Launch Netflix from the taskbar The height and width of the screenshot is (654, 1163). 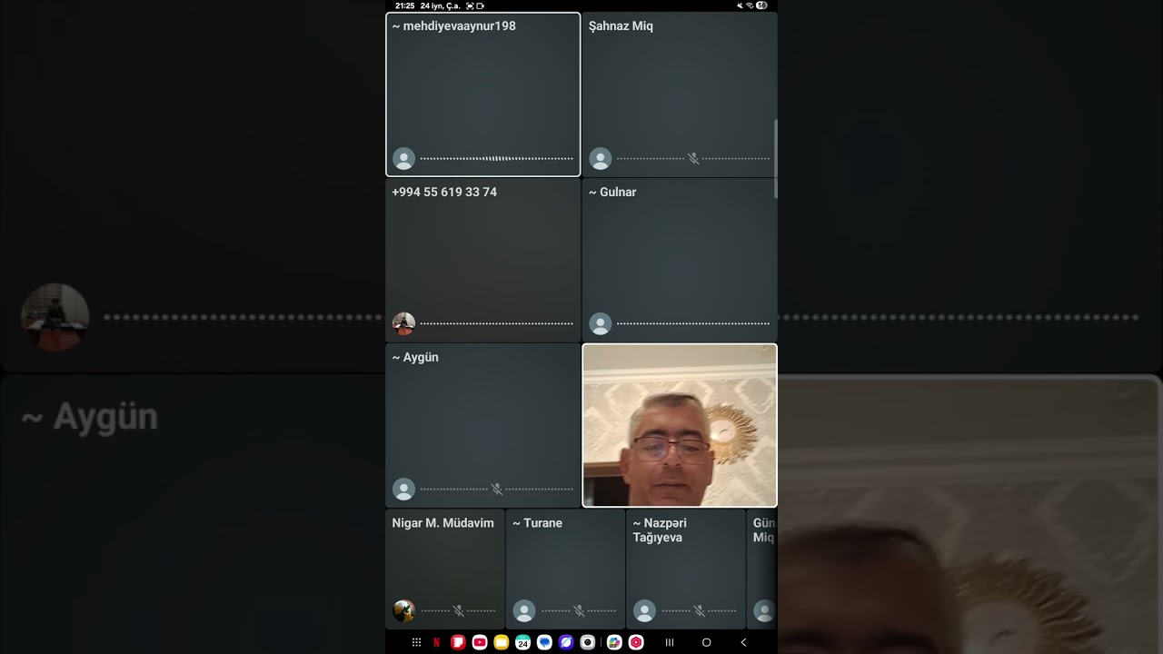(437, 642)
